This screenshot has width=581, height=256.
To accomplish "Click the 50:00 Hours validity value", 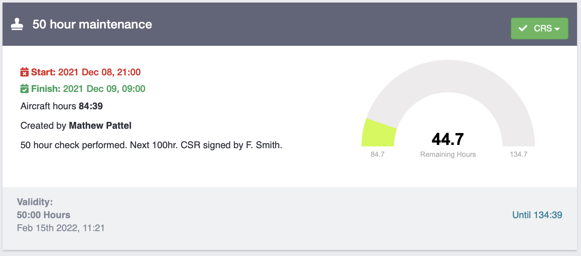I will click(x=43, y=215).
